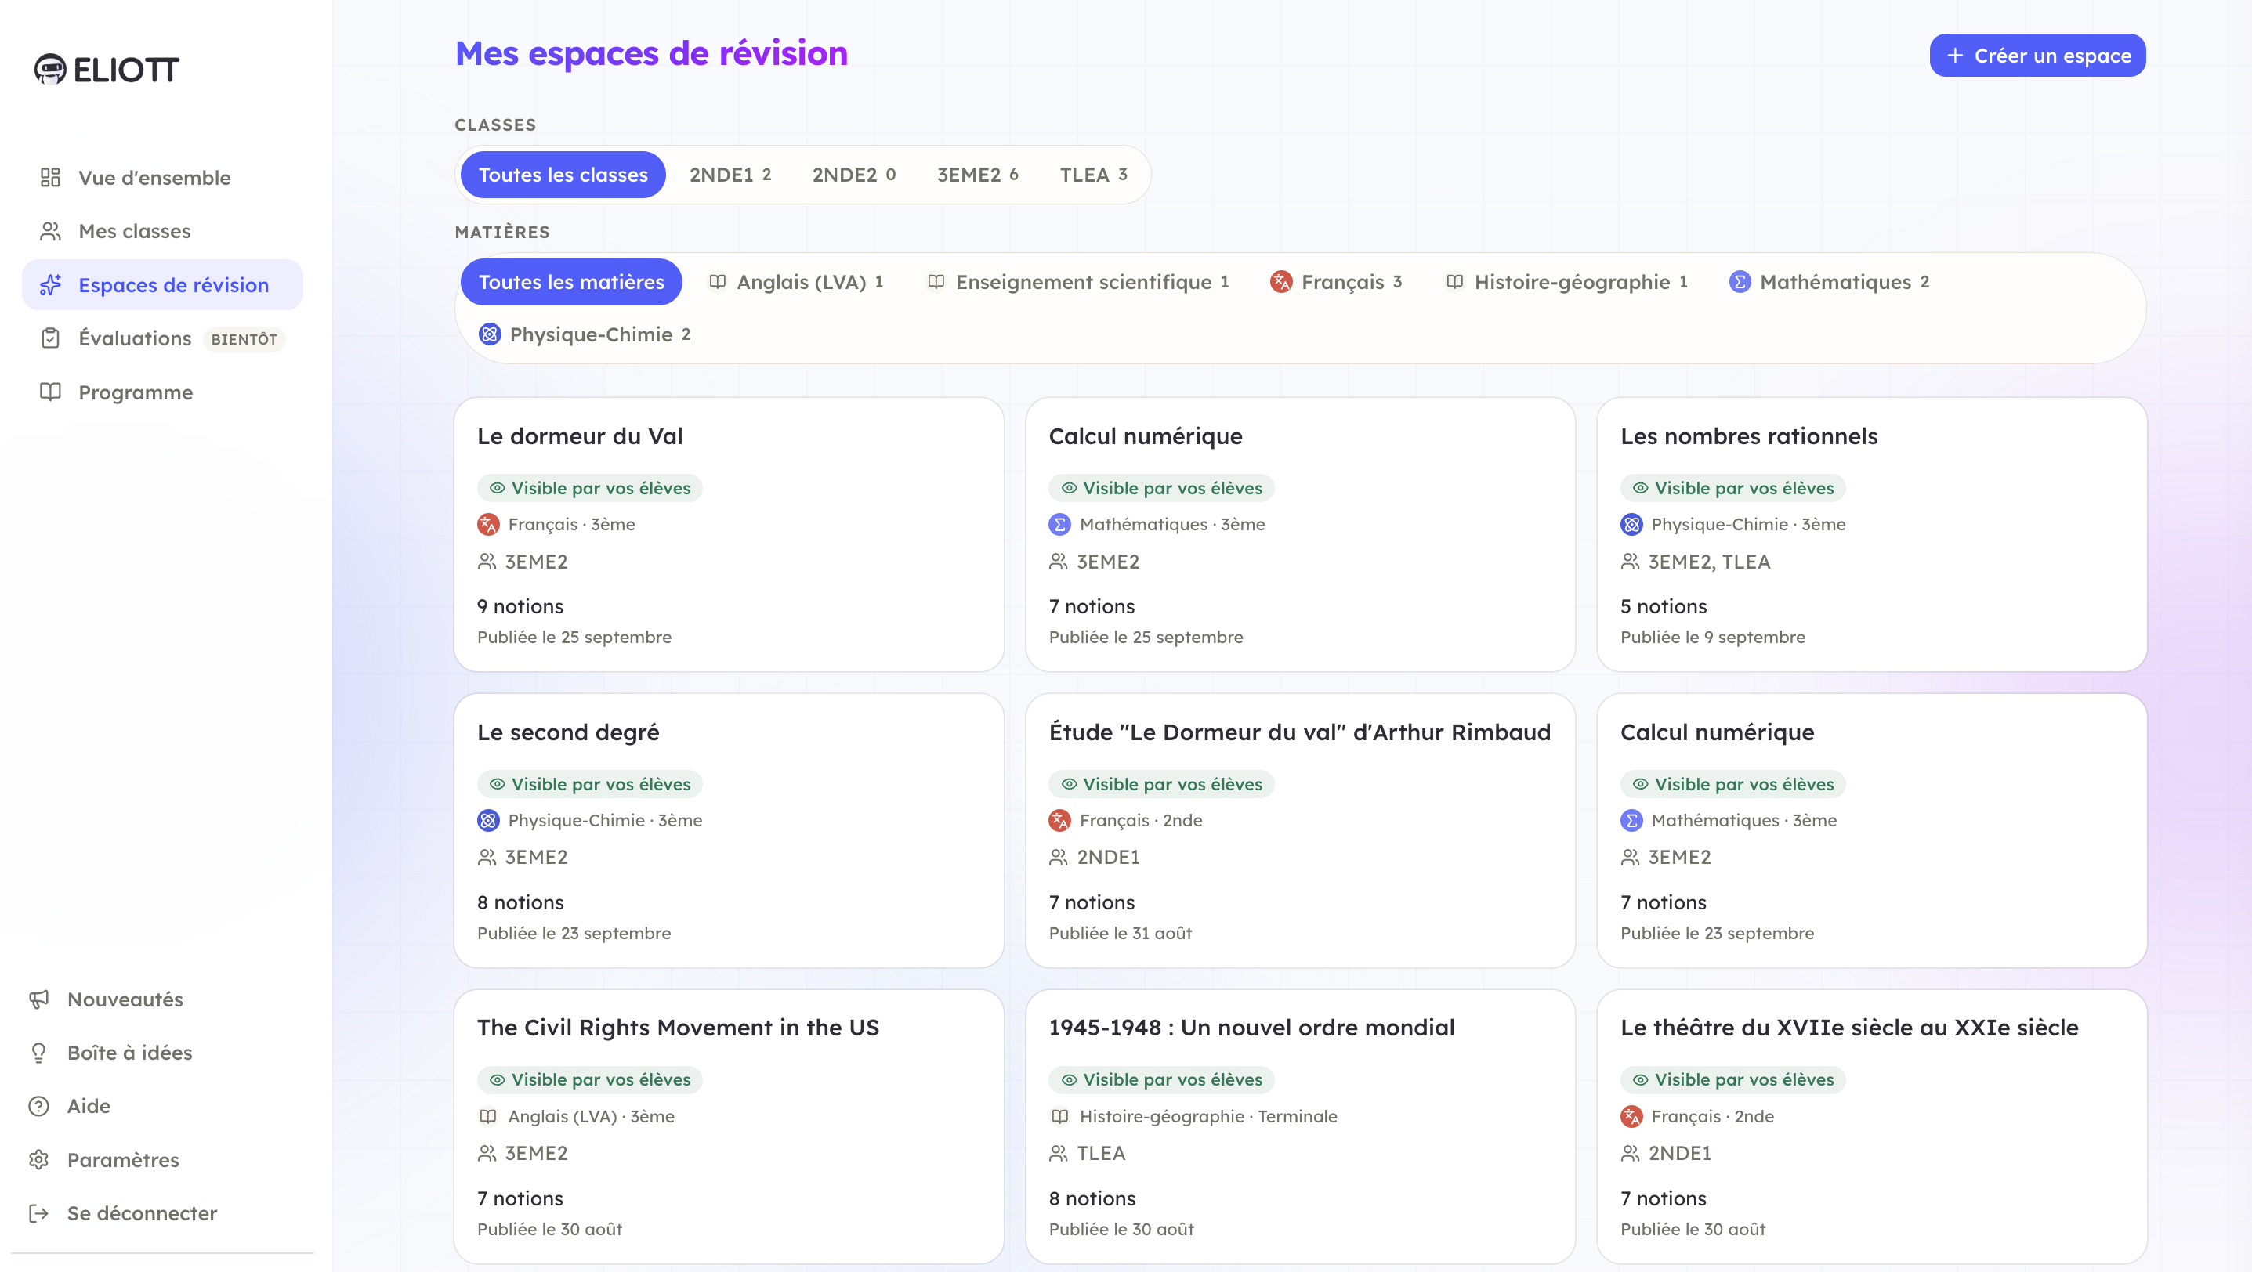This screenshot has width=2252, height=1272.
Task: Select the Toutes les classes filter
Action: click(x=563, y=175)
